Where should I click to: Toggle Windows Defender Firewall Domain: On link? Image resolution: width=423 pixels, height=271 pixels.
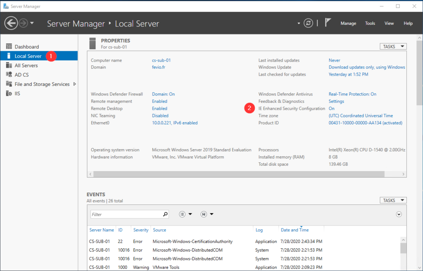click(163, 94)
